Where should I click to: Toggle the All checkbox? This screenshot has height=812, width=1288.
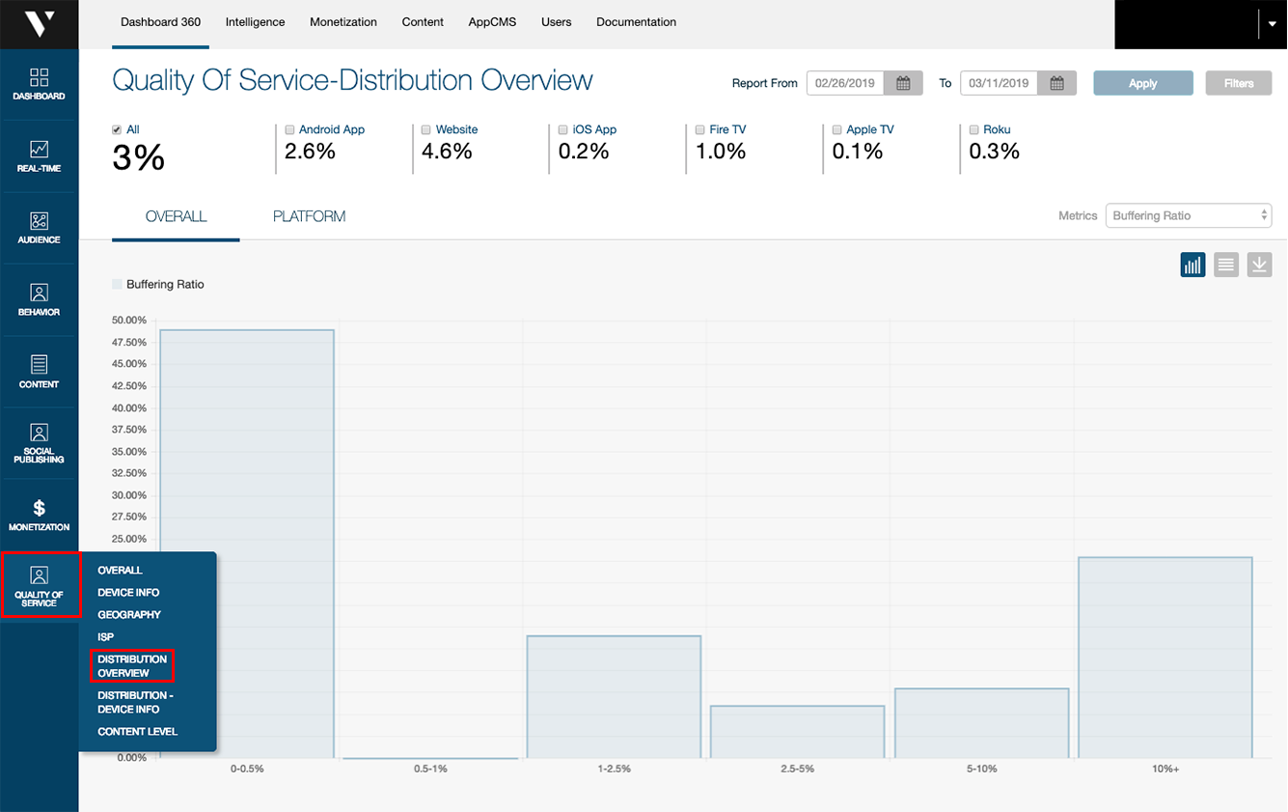117,129
